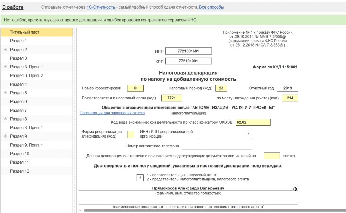Expand the Раздел 2 tree node

[x=6, y=50]
